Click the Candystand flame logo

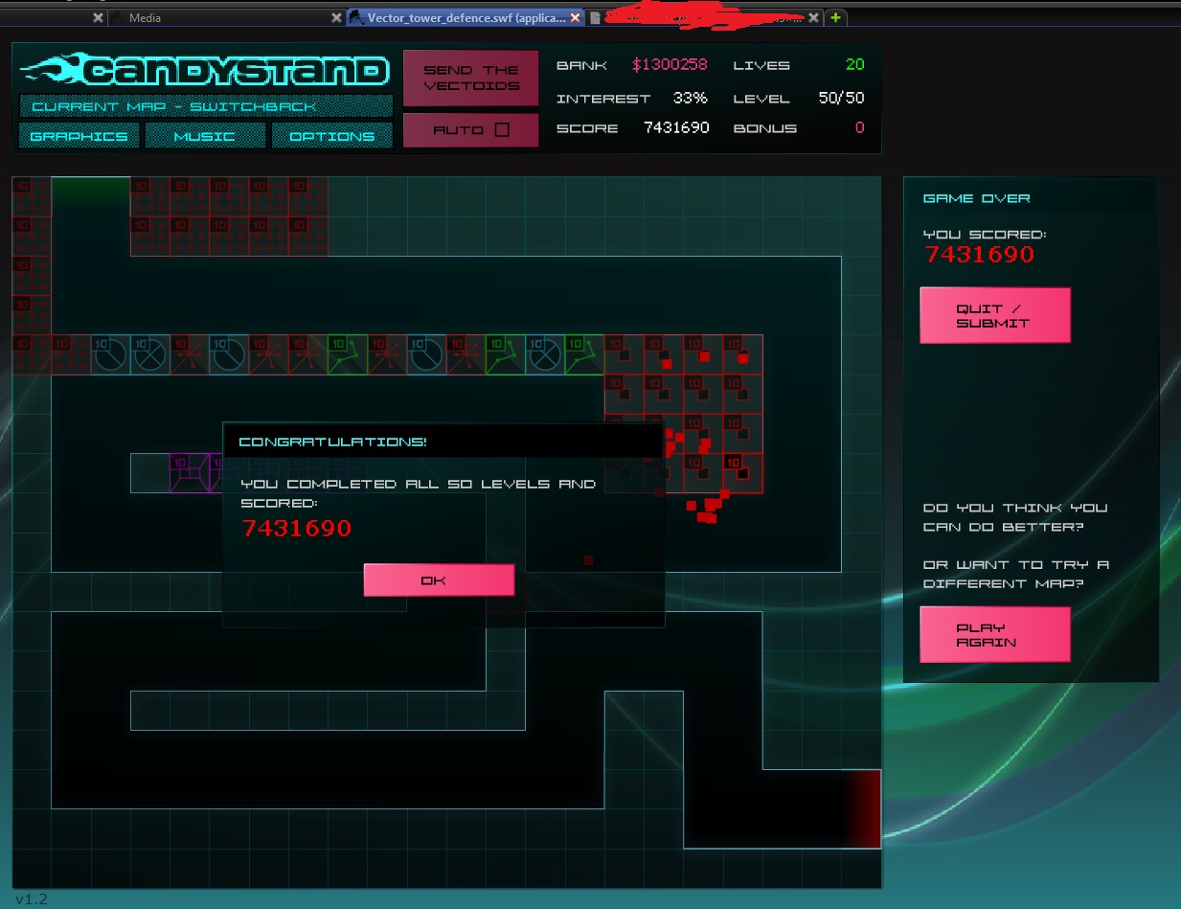click(206, 70)
